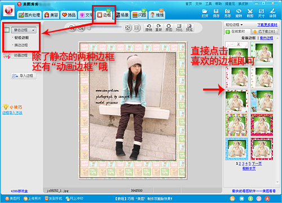Open the tutorial link in the bottom bar
The height and width of the screenshot is (203, 282).
click(x=144, y=198)
